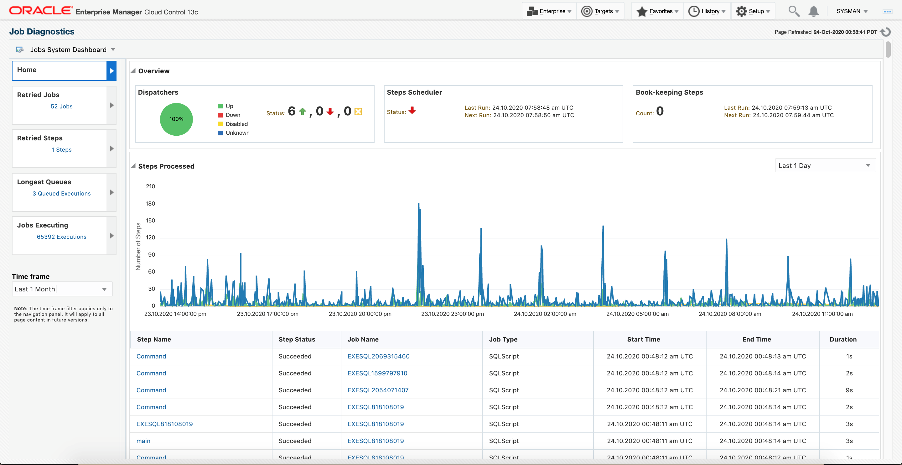Click the blue Unknown legend swatch
This screenshot has width=902, height=465.
[x=220, y=133]
